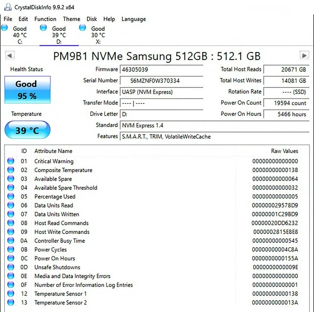Screen dimensions: 314x312
Task: Click the status orb for drive C:
Action: (4, 28)
